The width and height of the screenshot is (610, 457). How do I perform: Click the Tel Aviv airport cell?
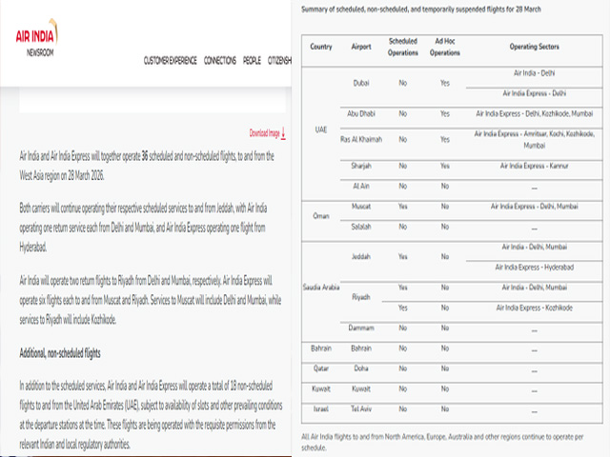pos(361,408)
